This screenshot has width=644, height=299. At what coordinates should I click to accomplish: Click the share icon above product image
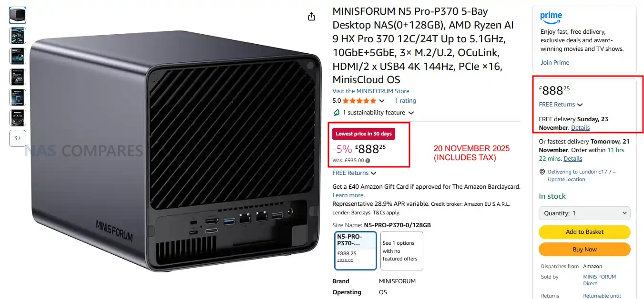[311, 17]
